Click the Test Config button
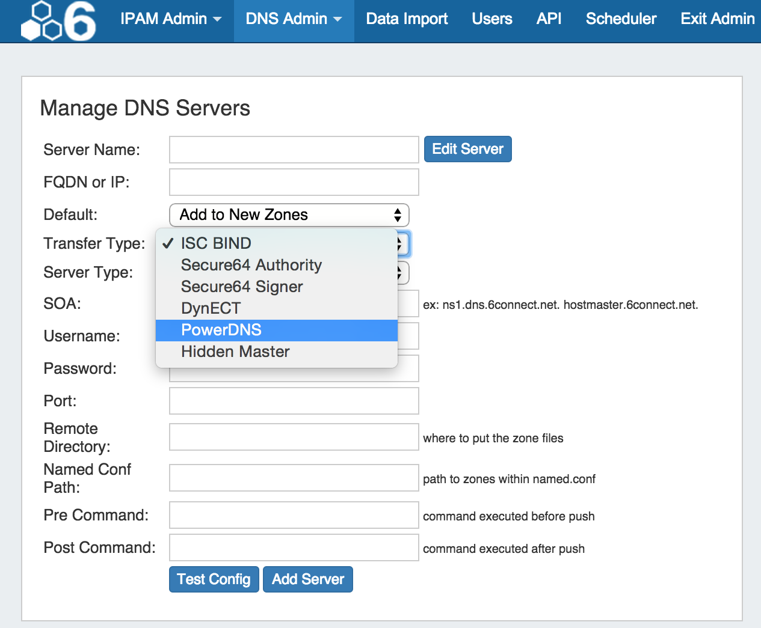761x628 pixels. point(214,579)
